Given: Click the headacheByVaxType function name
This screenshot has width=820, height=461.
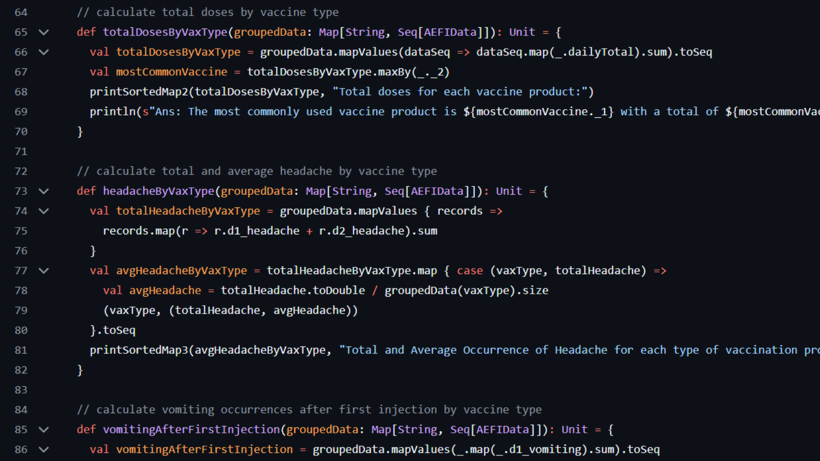Looking at the screenshot, I should (158, 191).
